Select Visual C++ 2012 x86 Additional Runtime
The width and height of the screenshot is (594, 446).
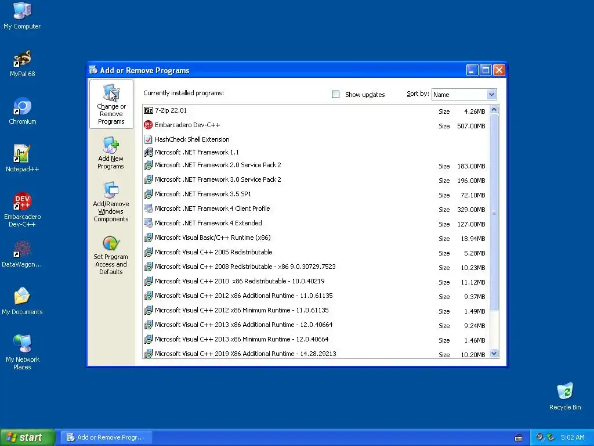click(x=316, y=296)
